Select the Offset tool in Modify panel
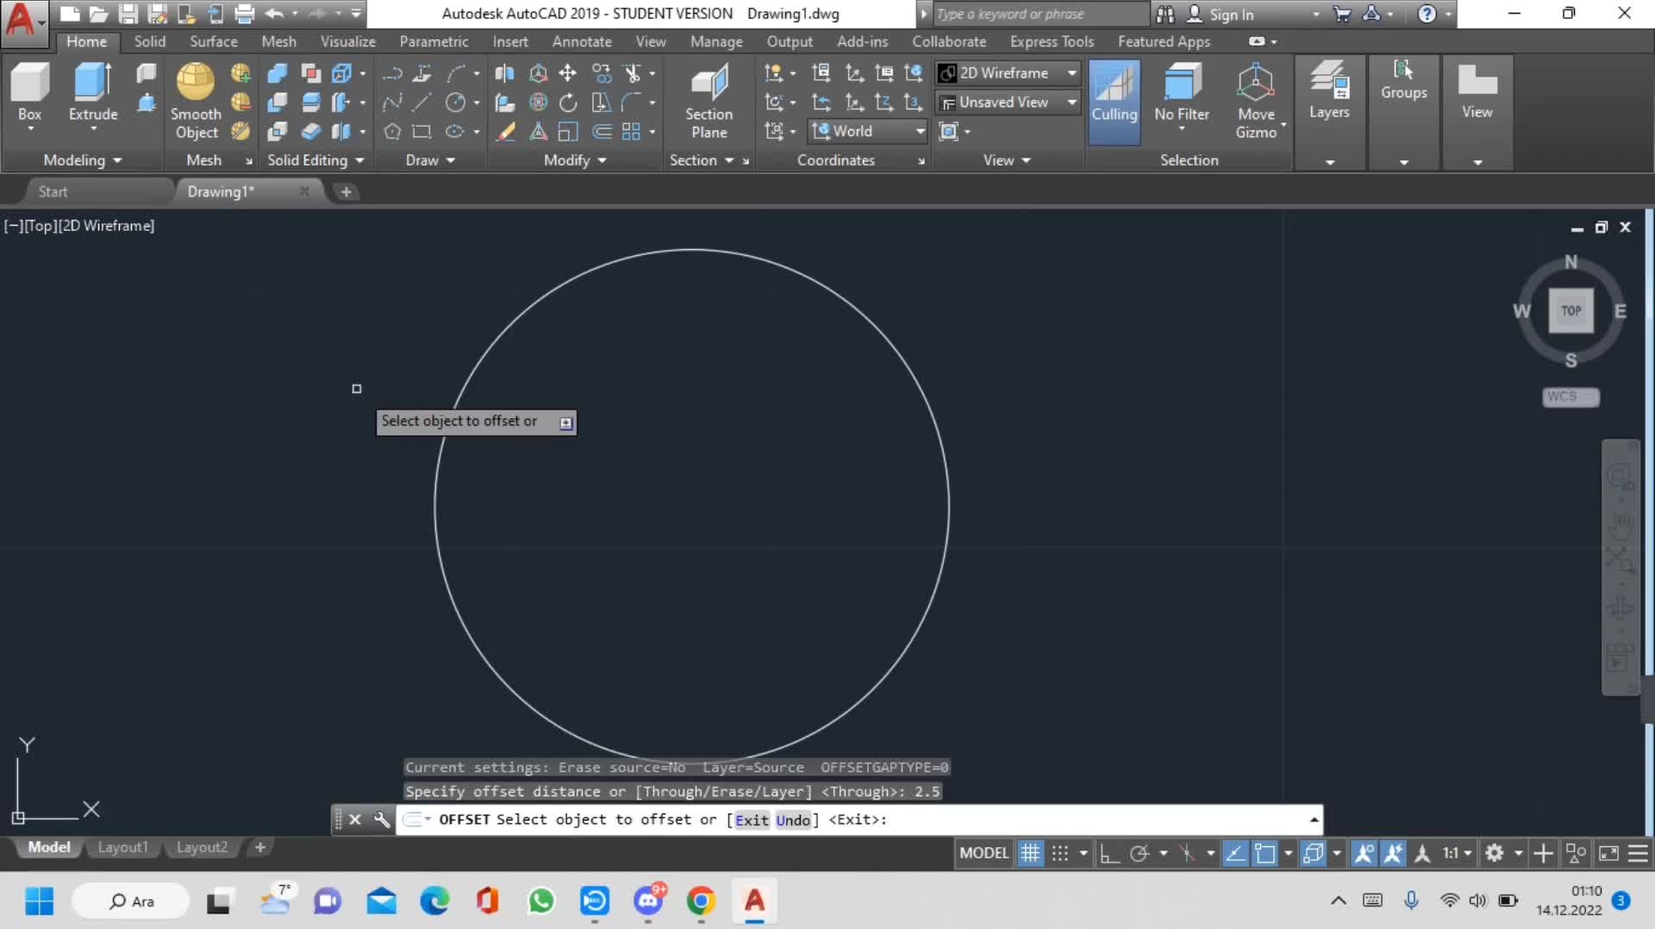Image resolution: width=1655 pixels, height=929 pixels. [x=602, y=132]
